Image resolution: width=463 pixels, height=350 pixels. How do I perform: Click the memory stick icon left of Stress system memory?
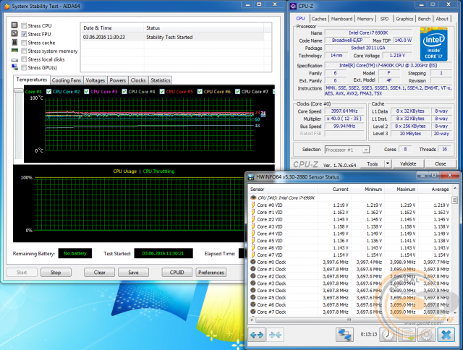coord(14,51)
